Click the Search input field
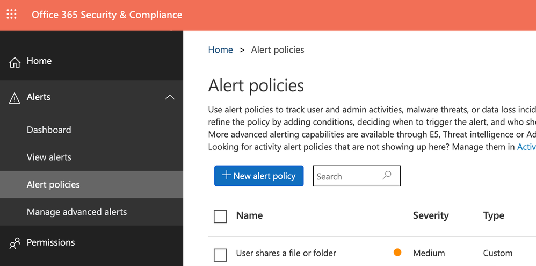The width and height of the screenshot is (536, 266). (x=346, y=176)
